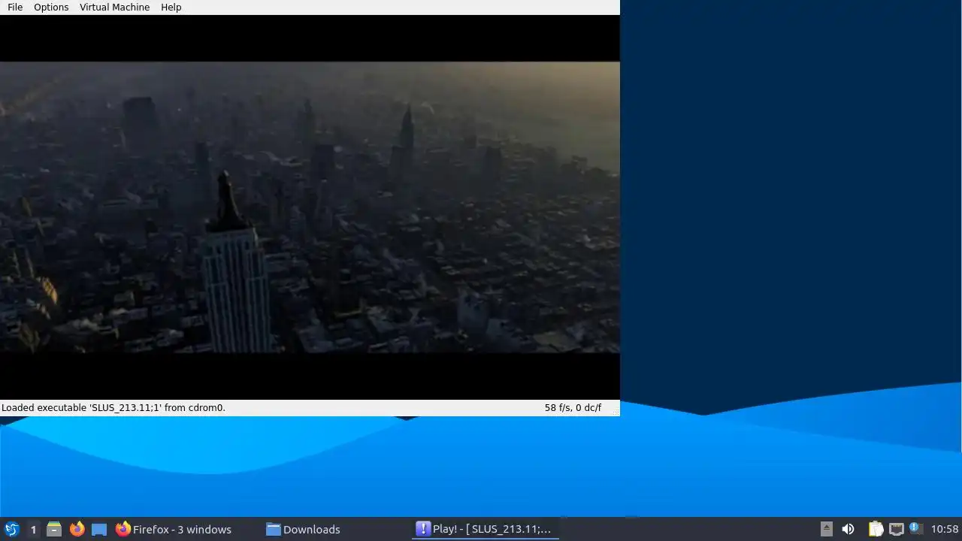Click the resize grip in the status bar corner
Image resolution: width=962 pixels, height=541 pixels.
(615, 410)
